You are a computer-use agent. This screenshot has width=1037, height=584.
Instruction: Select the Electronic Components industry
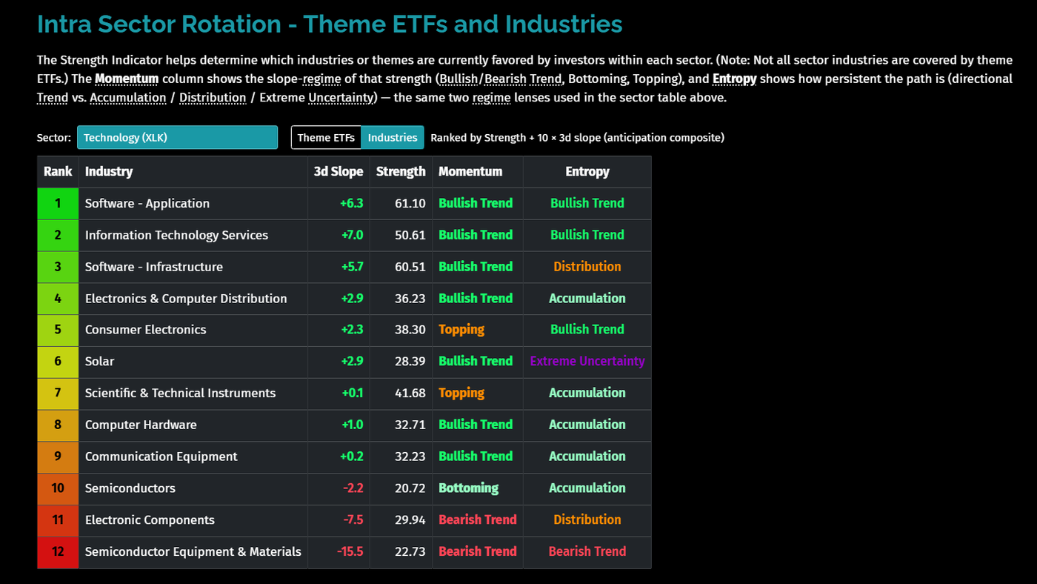click(x=344, y=520)
